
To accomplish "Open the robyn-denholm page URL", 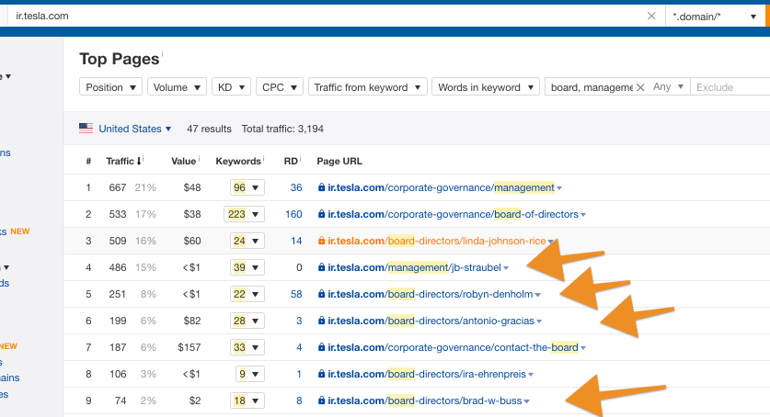I will click(431, 294).
